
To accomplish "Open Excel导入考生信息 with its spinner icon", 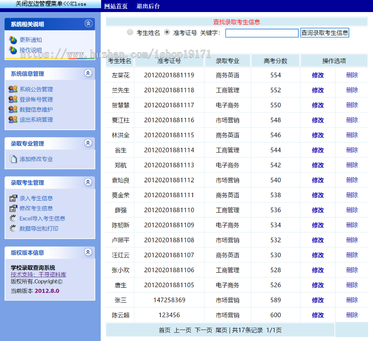I will pos(13,218).
